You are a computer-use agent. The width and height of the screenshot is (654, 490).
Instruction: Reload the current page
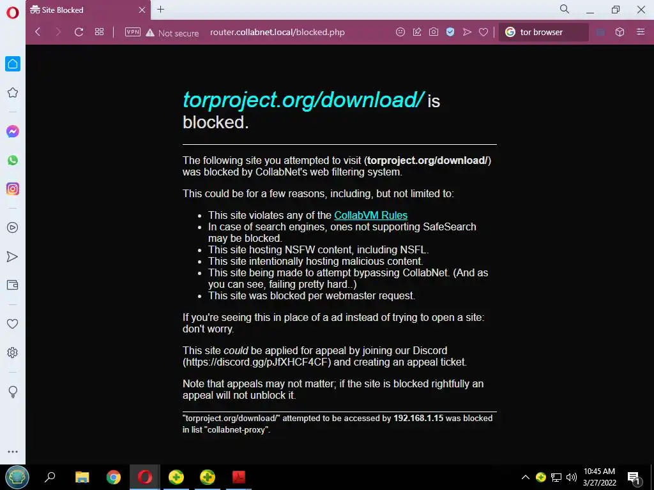[x=79, y=32]
